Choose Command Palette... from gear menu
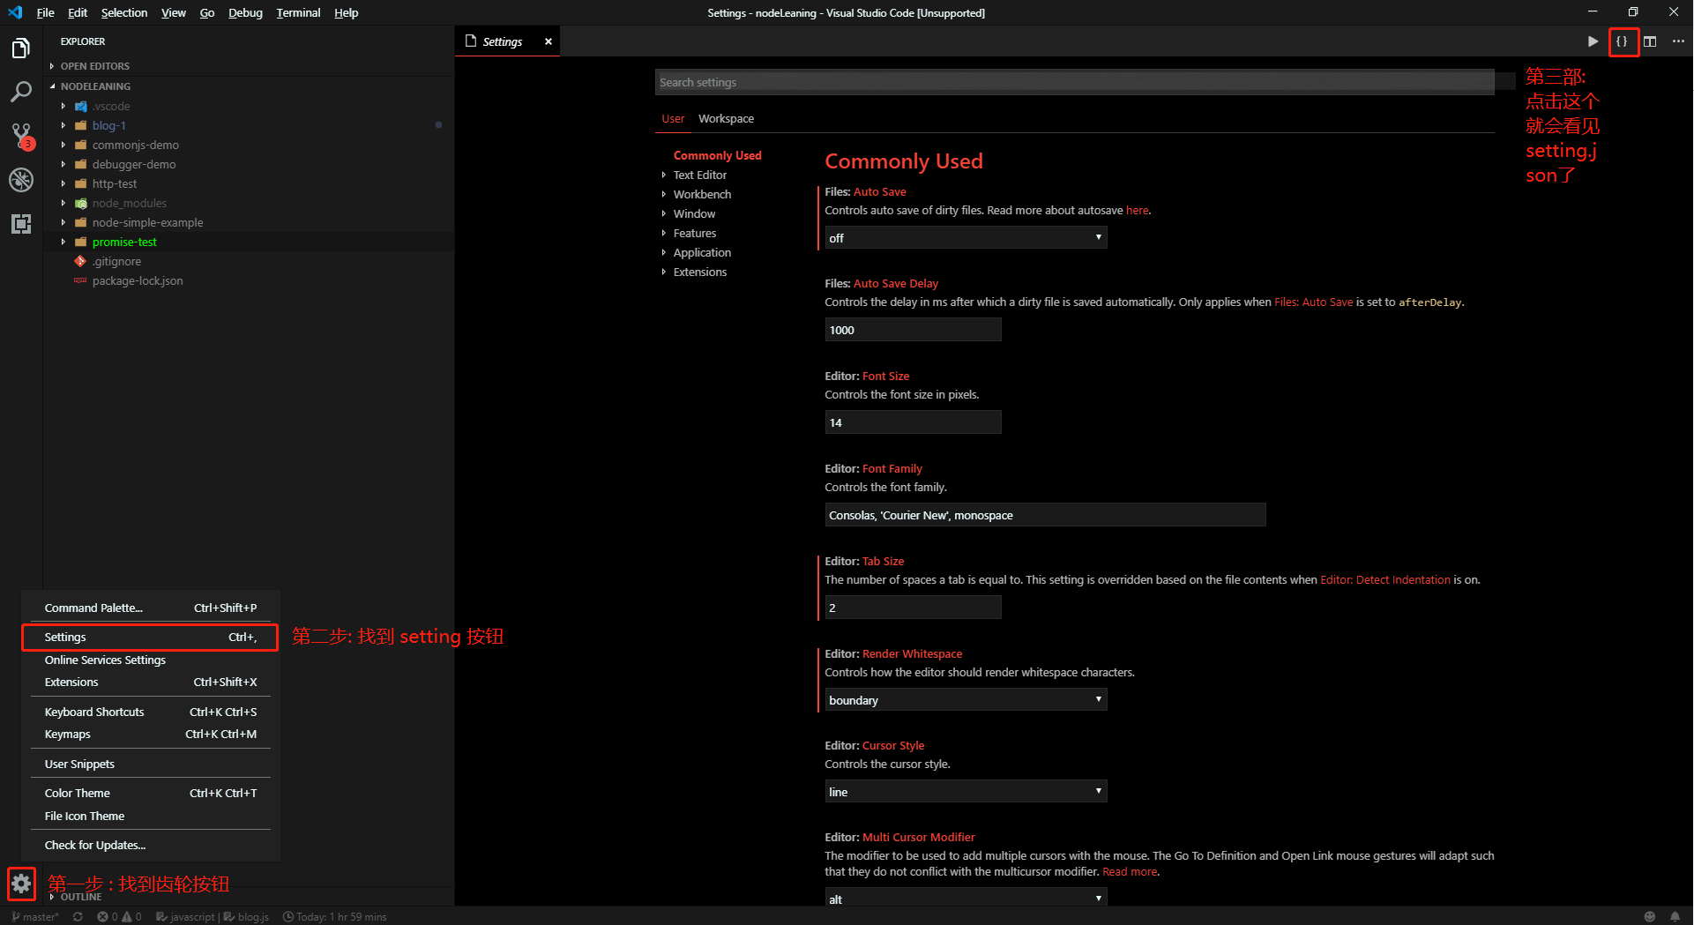1694x925 pixels. pos(151,608)
